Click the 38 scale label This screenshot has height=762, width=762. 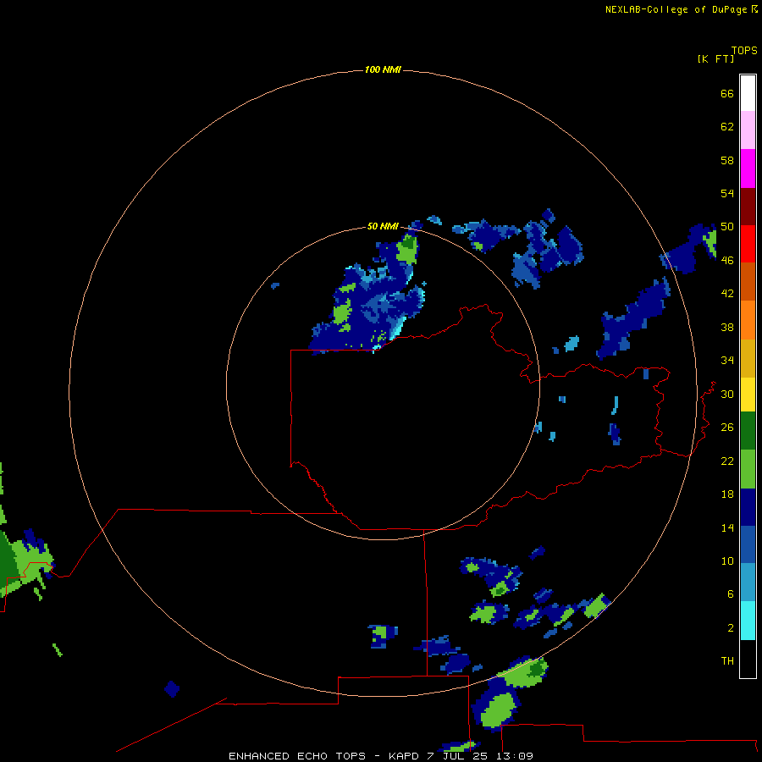point(727,327)
